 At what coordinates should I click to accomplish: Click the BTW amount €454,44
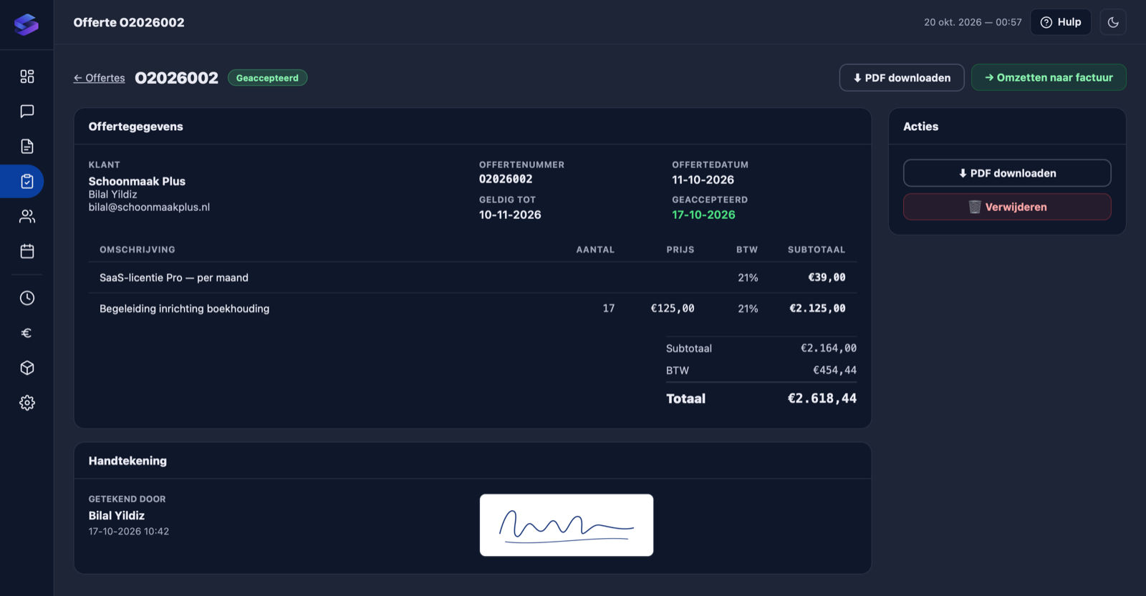(834, 371)
